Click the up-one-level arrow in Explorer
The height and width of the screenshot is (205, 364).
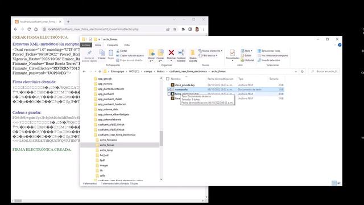100,72
